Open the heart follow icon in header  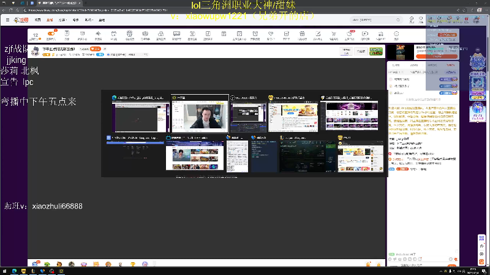pos(421,20)
